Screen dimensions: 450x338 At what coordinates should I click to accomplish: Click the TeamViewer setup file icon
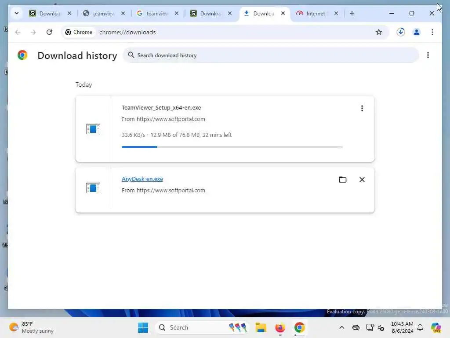click(93, 129)
